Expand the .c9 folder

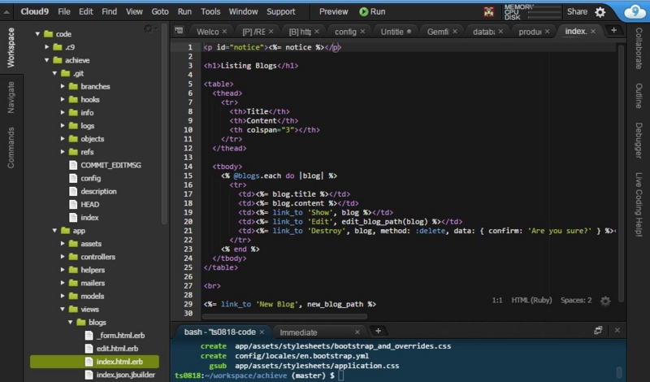point(47,47)
